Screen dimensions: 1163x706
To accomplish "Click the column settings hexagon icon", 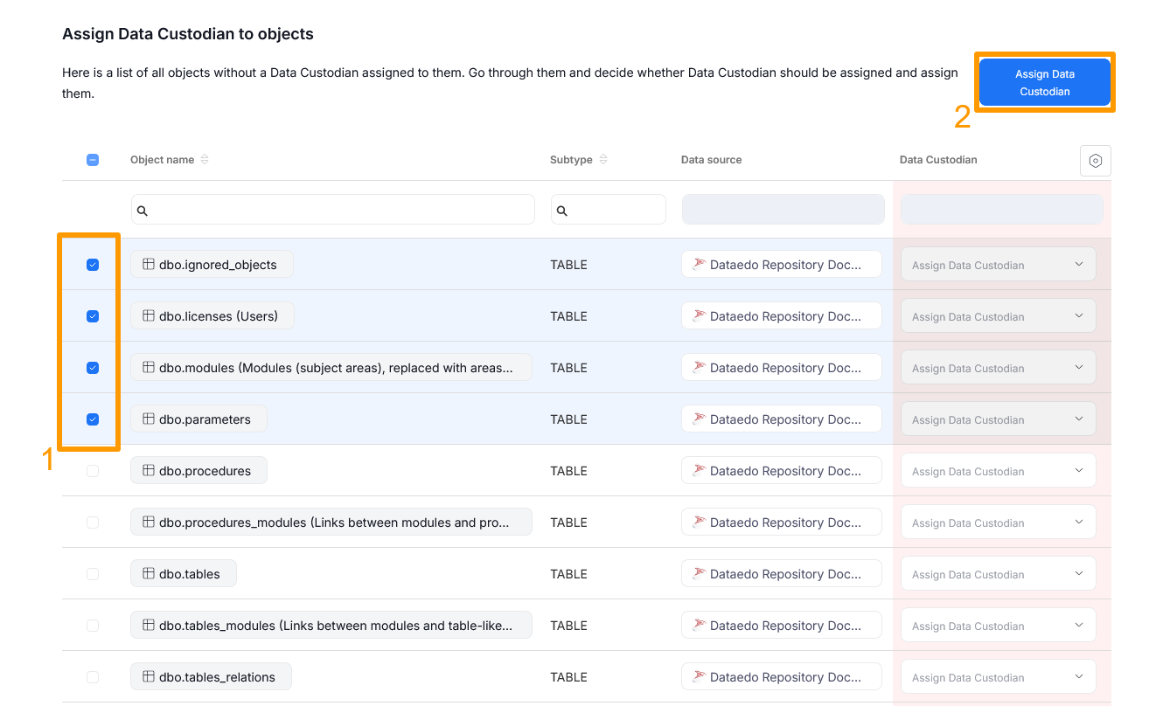I will point(1095,161).
